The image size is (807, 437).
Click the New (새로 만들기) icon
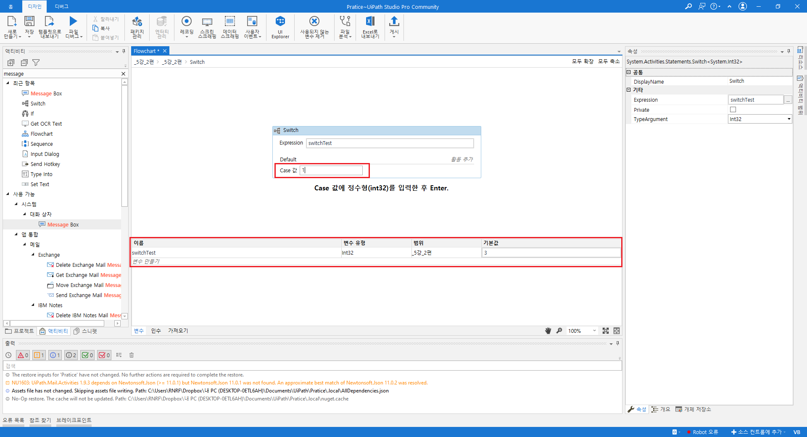click(12, 21)
